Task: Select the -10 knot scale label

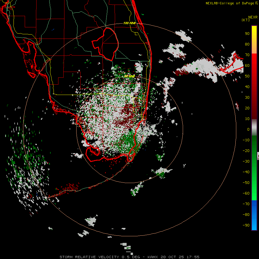Action: (246, 140)
